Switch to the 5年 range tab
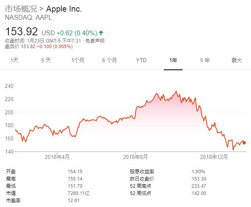The height and width of the screenshot is (207, 251). click(205, 60)
